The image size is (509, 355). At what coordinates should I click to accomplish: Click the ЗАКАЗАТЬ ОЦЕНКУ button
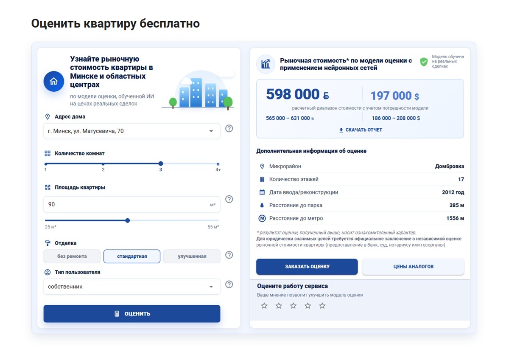point(307,267)
